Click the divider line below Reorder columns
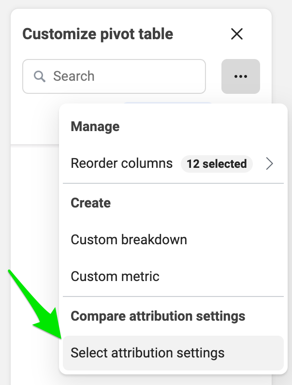The image size is (292, 385). [x=173, y=183]
